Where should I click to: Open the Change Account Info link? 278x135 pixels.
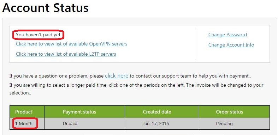(231, 45)
